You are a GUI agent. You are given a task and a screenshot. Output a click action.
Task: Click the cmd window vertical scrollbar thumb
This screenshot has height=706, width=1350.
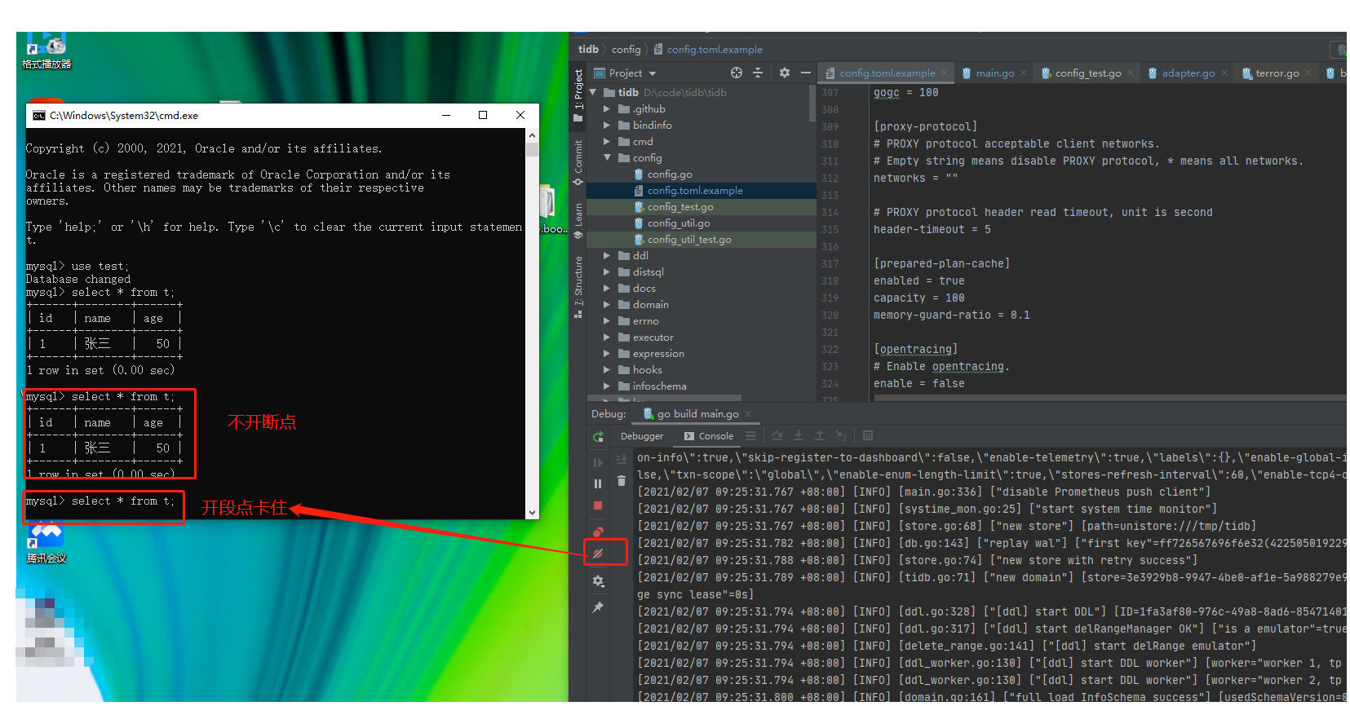(532, 150)
